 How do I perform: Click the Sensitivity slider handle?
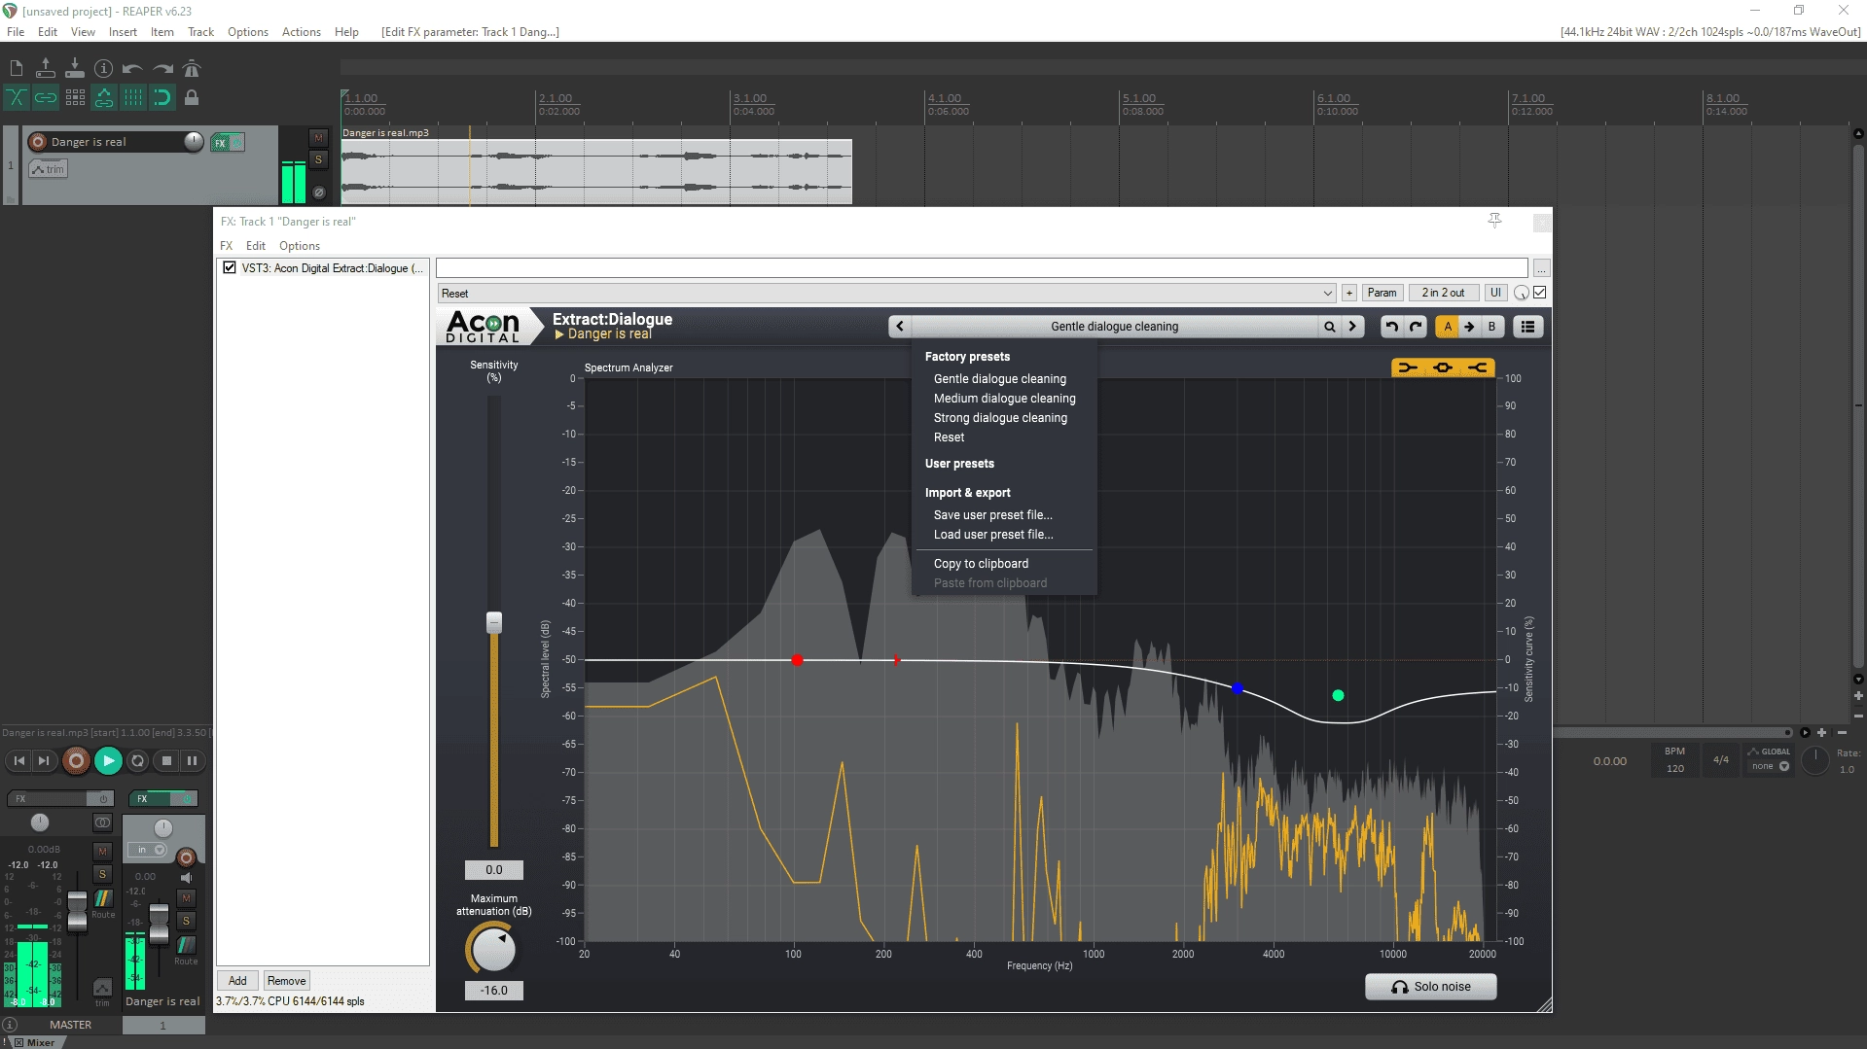pyautogui.click(x=494, y=622)
